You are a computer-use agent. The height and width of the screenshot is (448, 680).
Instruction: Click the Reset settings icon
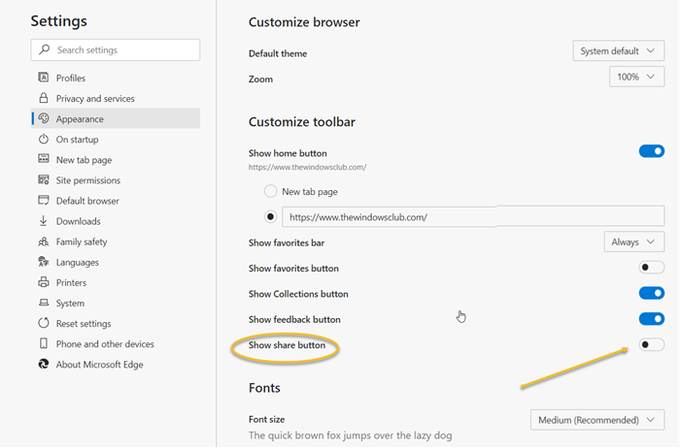[x=44, y=323]
